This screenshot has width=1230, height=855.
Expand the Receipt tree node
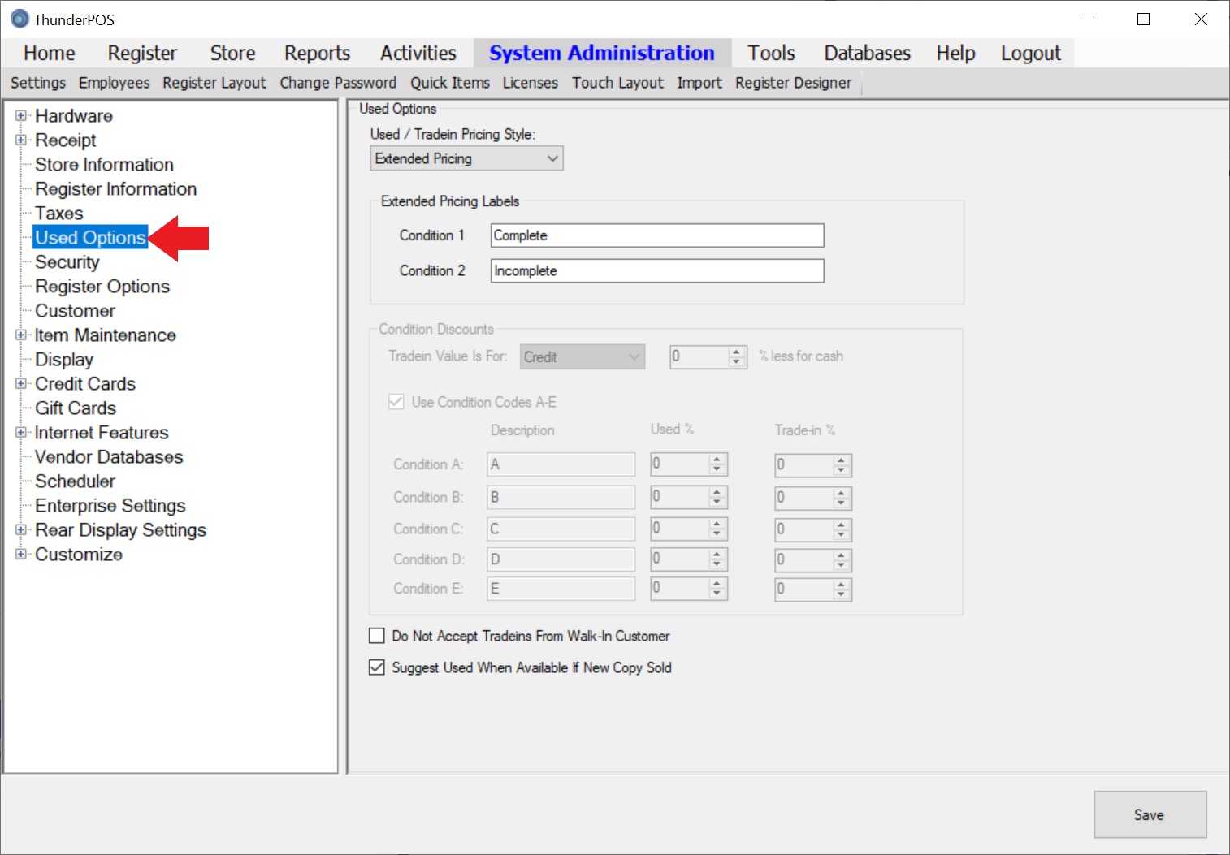point(21,140)
